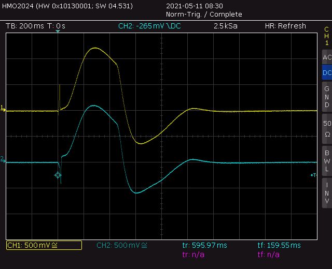The width and height of the screenshot is (332, 269).
Task: Click the HR: Refresh acquisition mode text
Action: coord(285,26)
